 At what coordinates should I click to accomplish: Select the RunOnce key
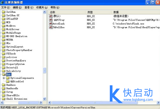click(11, 85)
